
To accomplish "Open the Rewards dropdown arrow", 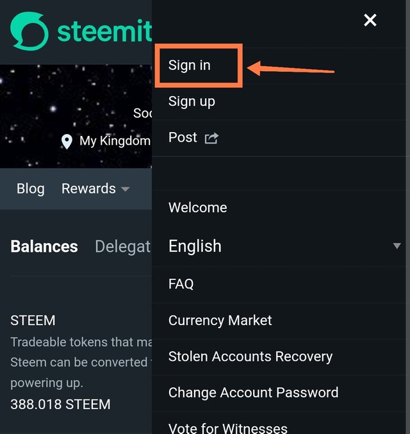I will 126,189.
